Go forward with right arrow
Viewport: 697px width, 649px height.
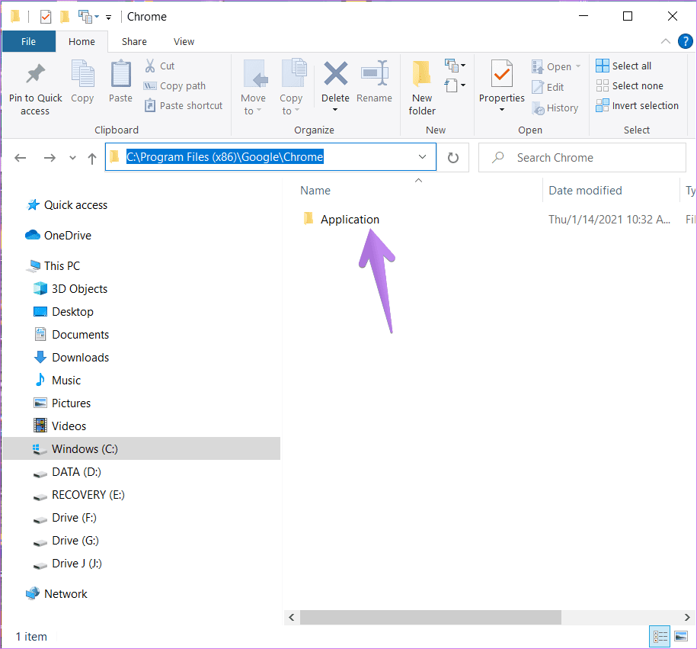(50, 158)
